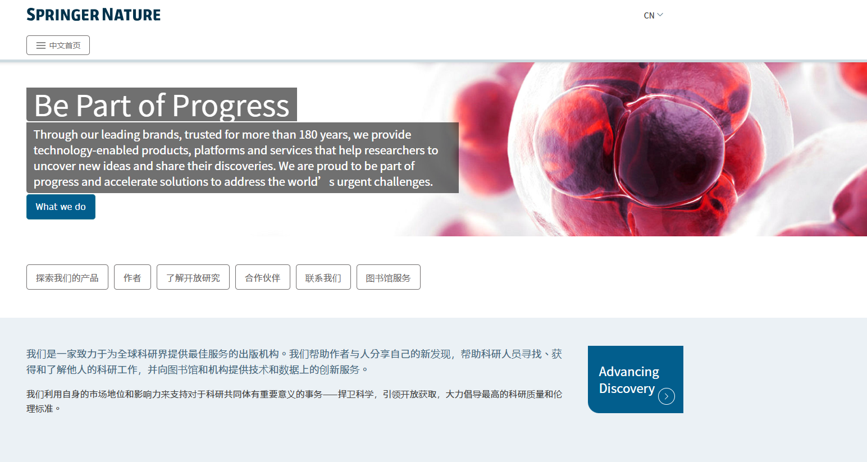Click the paragraph starting 我们利用自身的市场地位
The width and height of the screenshot is (867, 462).
(x=294, y=401)
